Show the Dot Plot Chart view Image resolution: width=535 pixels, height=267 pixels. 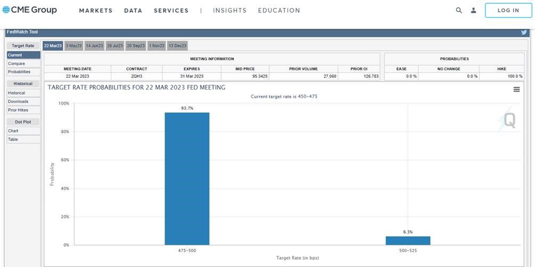pos(13,131)
